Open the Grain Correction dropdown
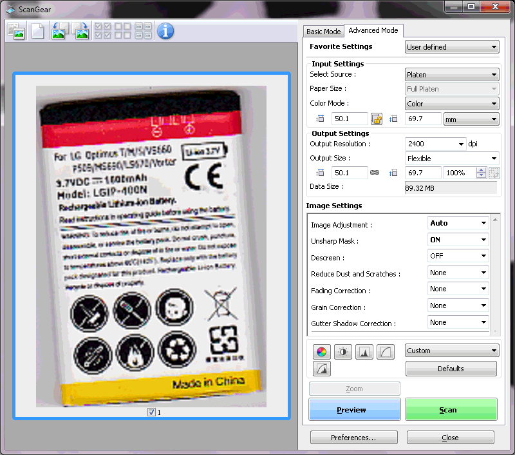This screenshot has height=455, width=515. pyautogui.click(x=458, y=305)
